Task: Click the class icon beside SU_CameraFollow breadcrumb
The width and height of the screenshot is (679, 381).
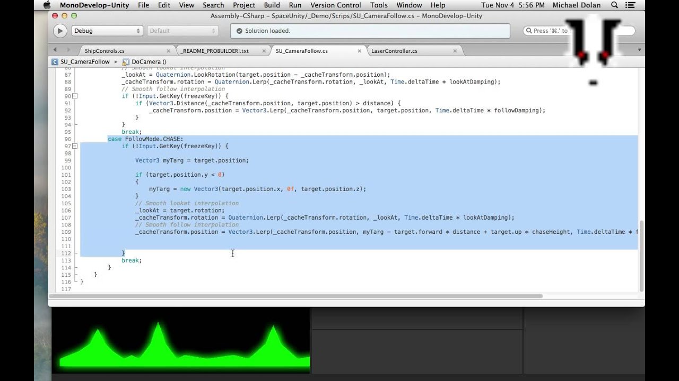Action: pyautogui.click(x=55, y=61)
